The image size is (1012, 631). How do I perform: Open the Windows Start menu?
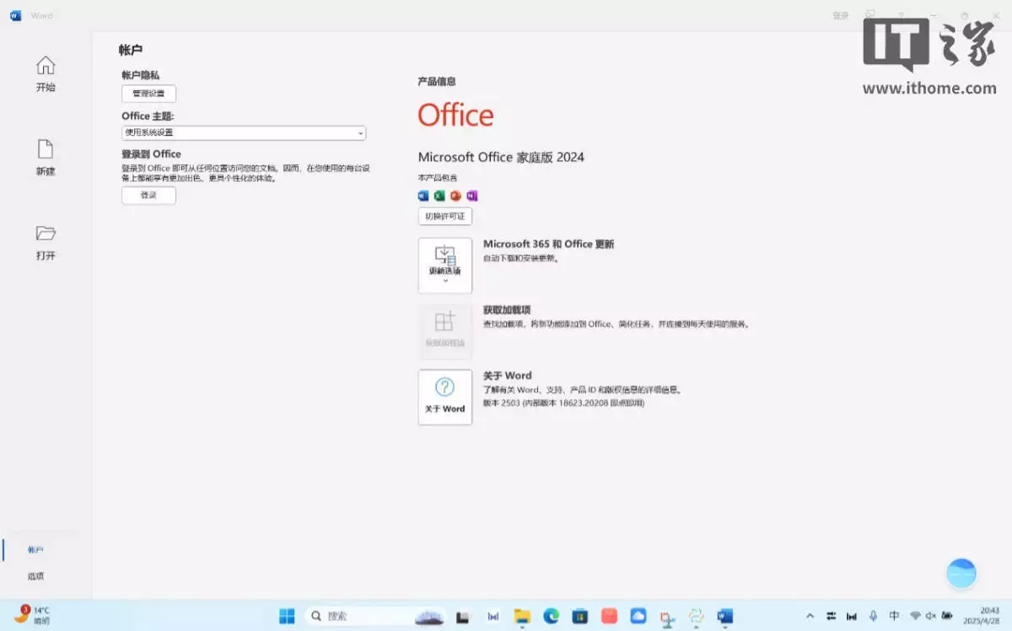pyautogui.click(x=288, y=616)
